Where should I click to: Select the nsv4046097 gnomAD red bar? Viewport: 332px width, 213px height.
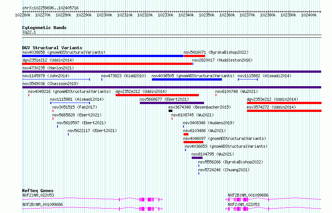tap(193, 142)
